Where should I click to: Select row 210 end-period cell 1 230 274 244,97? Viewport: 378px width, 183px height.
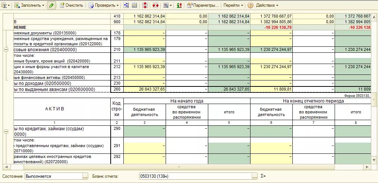271,50
